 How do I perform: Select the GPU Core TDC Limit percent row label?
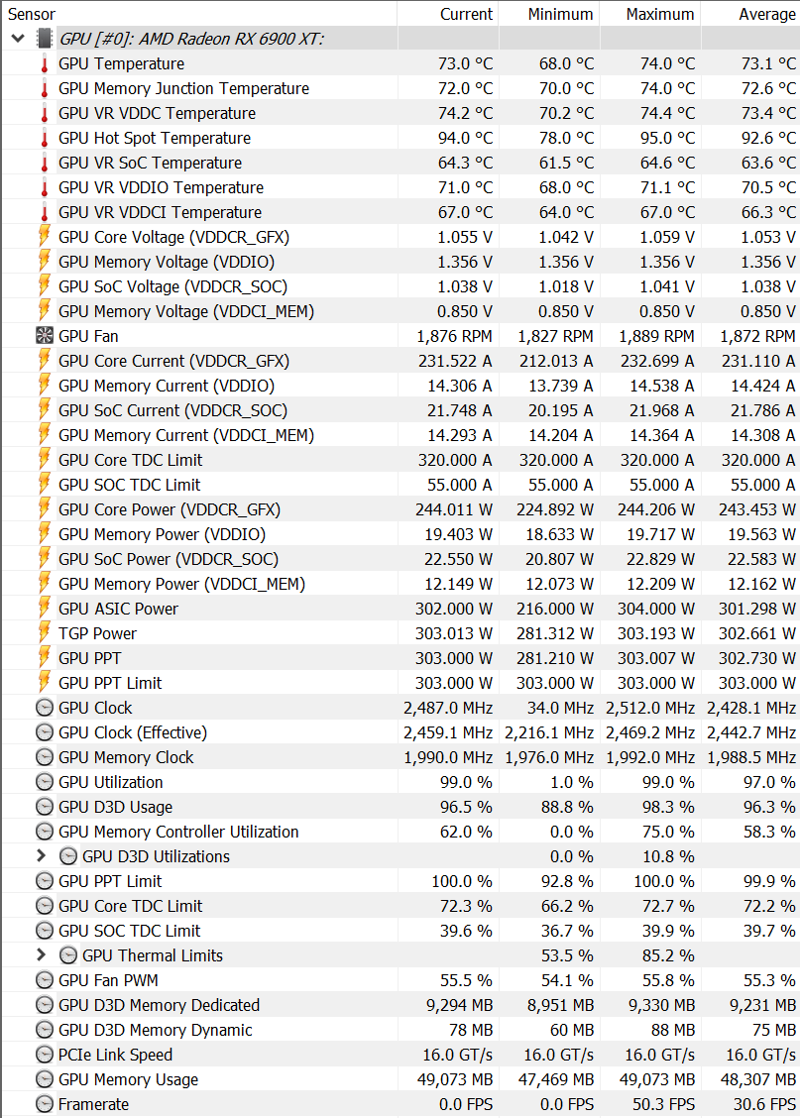131,906
